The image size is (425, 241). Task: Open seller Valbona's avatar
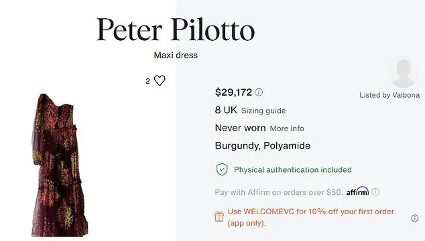pyautogui.click(x=404, y=72)
